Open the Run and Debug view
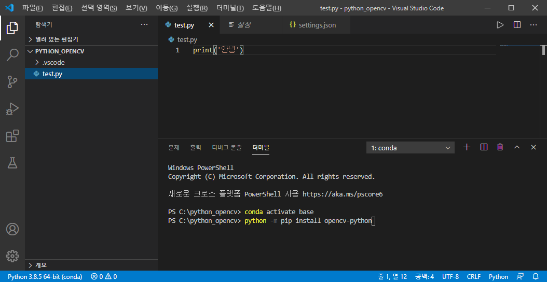Viewport: 547px width, 282px height. (x=12, y=109)
